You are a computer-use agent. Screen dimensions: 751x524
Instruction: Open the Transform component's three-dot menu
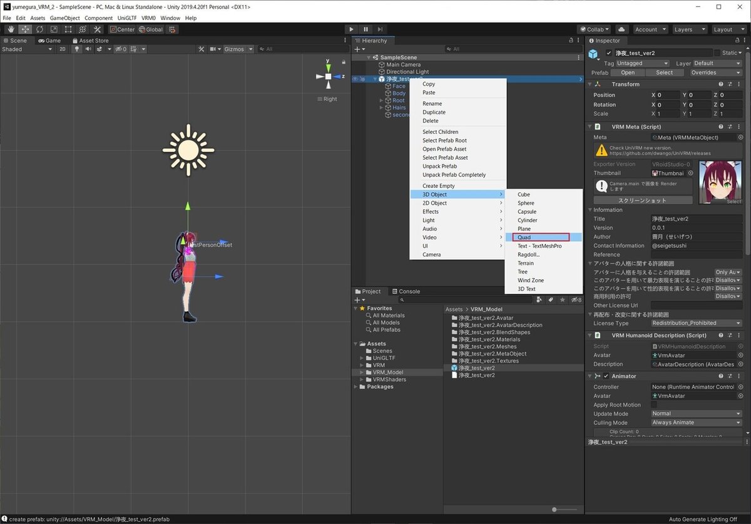pos(739,84)
